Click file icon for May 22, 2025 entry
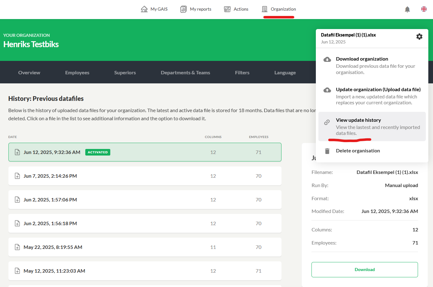The width and height of the screenshot is (433, 287). 17,247
